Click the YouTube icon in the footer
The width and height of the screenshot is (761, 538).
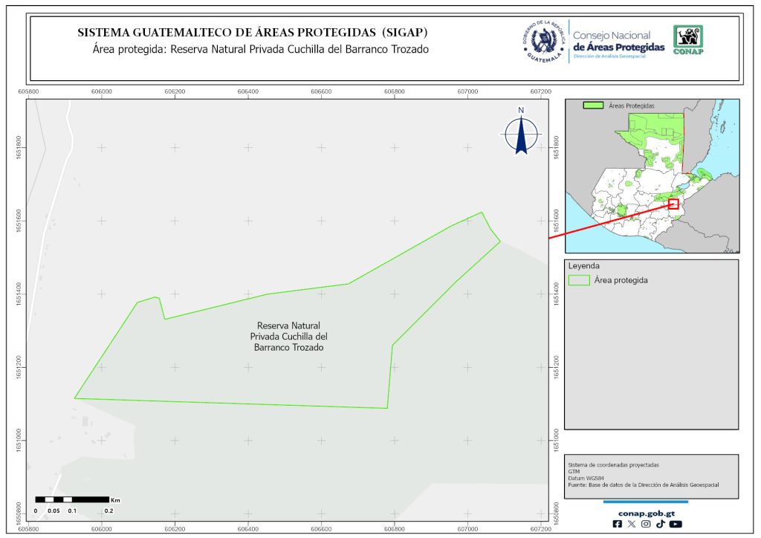point(675,524)
